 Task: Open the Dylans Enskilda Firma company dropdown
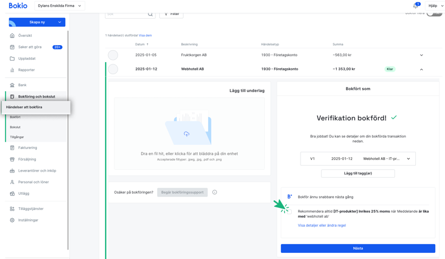[x=59, y=6]
